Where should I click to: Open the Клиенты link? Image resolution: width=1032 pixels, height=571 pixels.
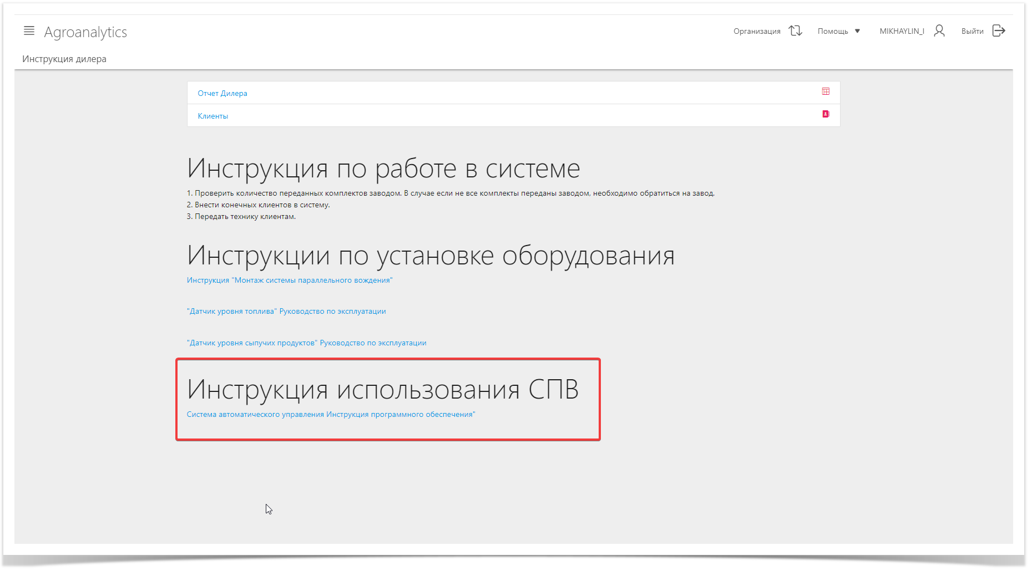coord(213,116)
